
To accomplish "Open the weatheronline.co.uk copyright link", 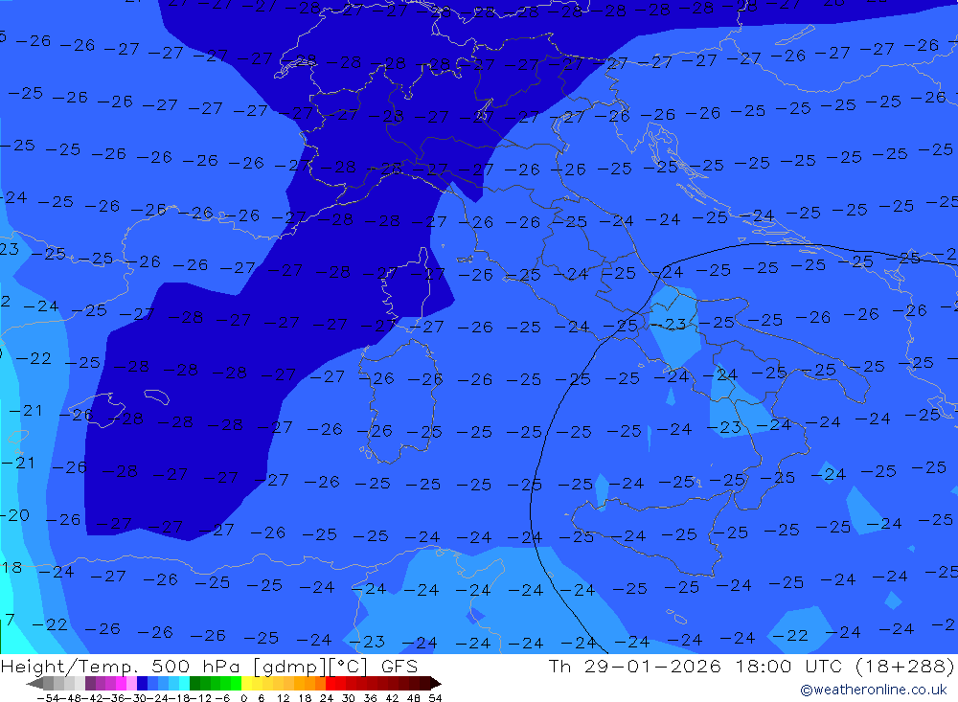I will pos(874,690).
